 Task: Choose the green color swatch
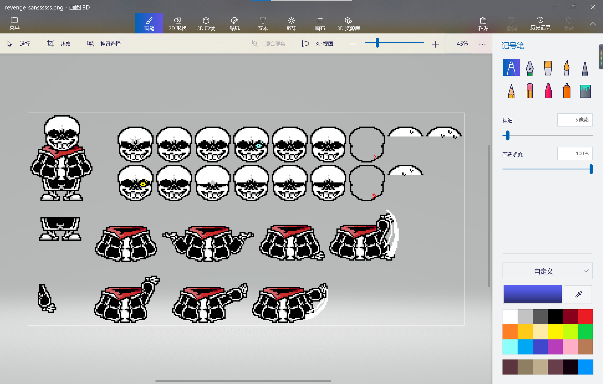pos(585,332)
